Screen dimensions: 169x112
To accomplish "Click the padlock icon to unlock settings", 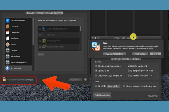I will coord(4,79).
